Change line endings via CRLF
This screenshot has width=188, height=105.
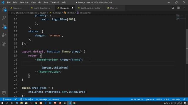point(167,99)
